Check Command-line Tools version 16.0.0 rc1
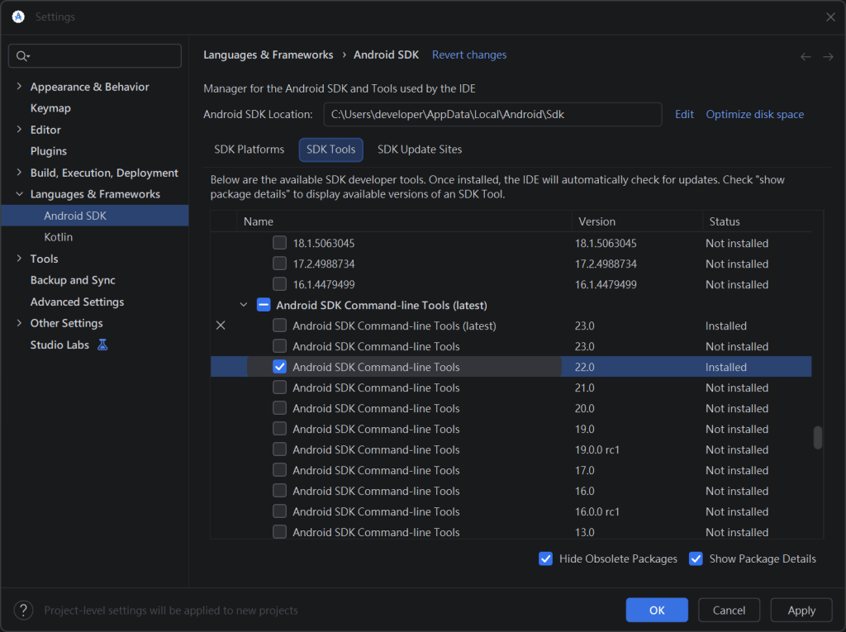The image size is (846, 632). pyautogui.click(x=279, y=511)
